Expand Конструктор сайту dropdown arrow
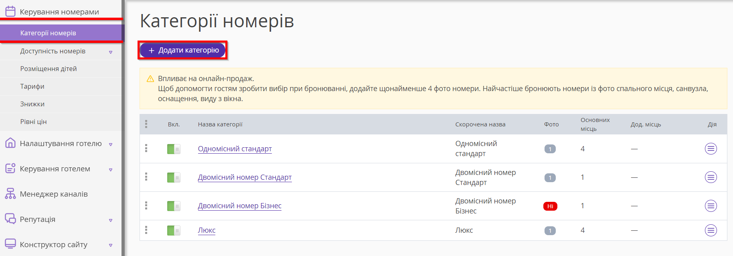733x256 pixels. [111, 245]
